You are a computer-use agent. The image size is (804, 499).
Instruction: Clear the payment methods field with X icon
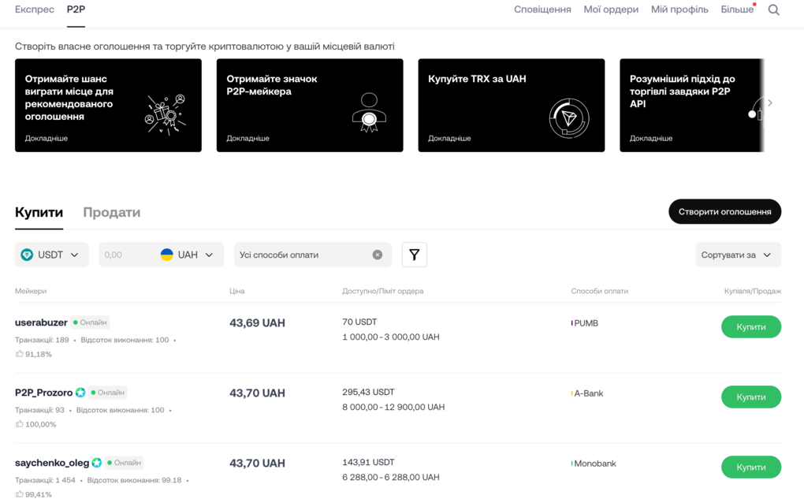click(378, 255)
